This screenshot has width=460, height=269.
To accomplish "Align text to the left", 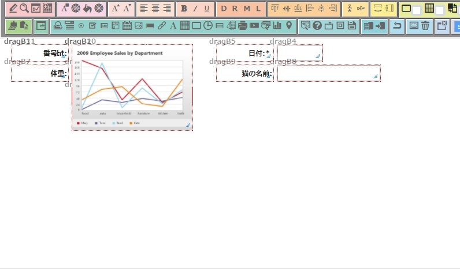I will [144, 9].
